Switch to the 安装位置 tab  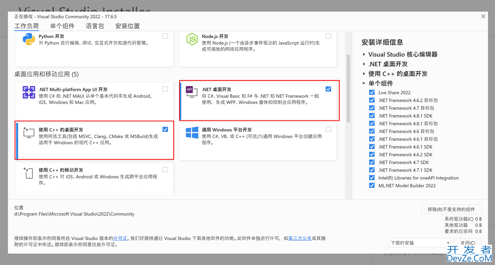tap(127, 26)
